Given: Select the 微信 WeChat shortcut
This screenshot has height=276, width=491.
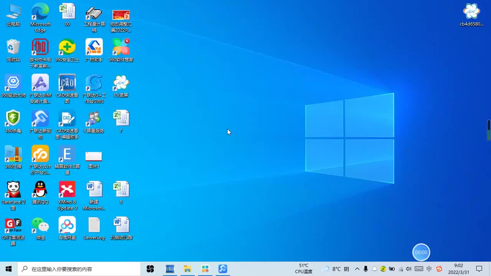Looking at the screenshot, I should 40,229.
